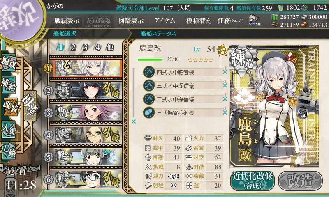Viewport: 329px width, 197px height.
Task: Click the 改造 remodel button
Action: coord(300,181)
